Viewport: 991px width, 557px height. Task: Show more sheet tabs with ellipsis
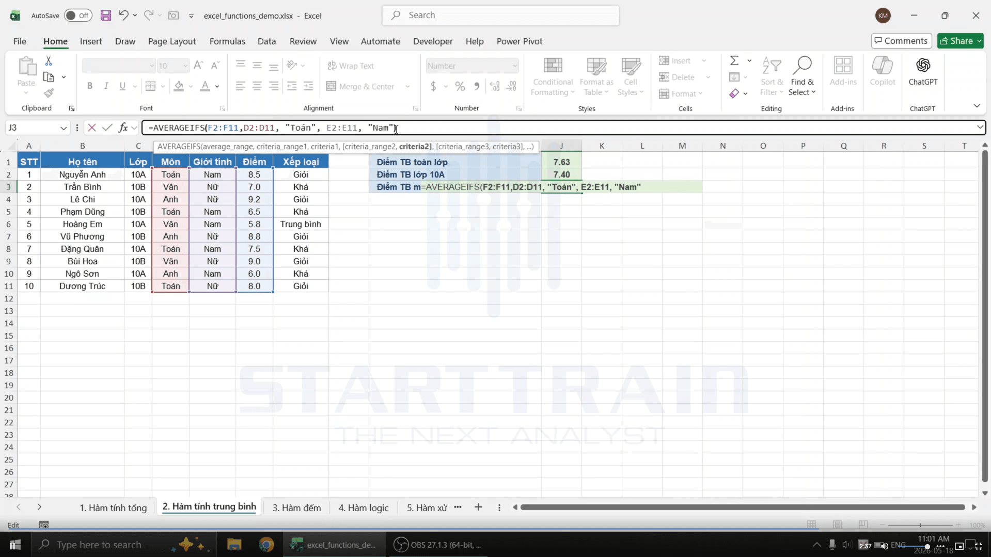click(458, 507)
